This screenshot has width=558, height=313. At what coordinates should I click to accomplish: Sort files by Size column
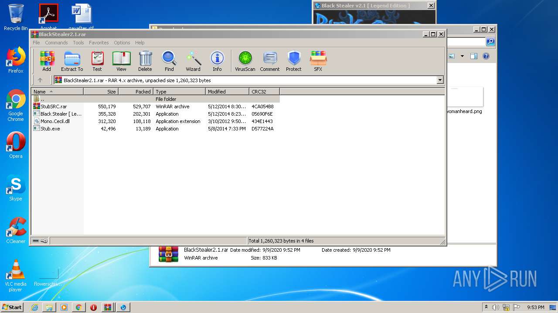101,92
